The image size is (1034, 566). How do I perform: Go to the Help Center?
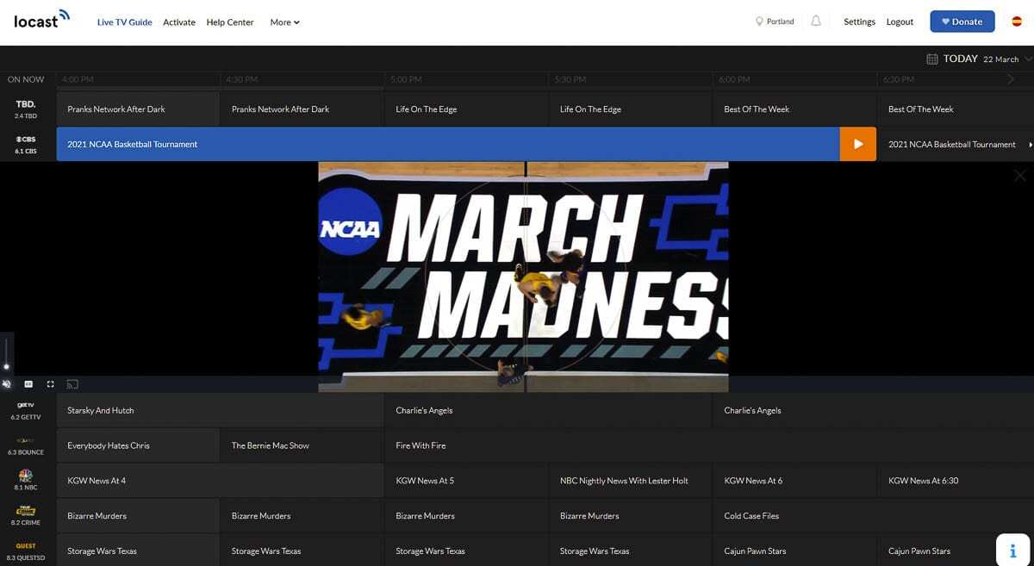230,22
